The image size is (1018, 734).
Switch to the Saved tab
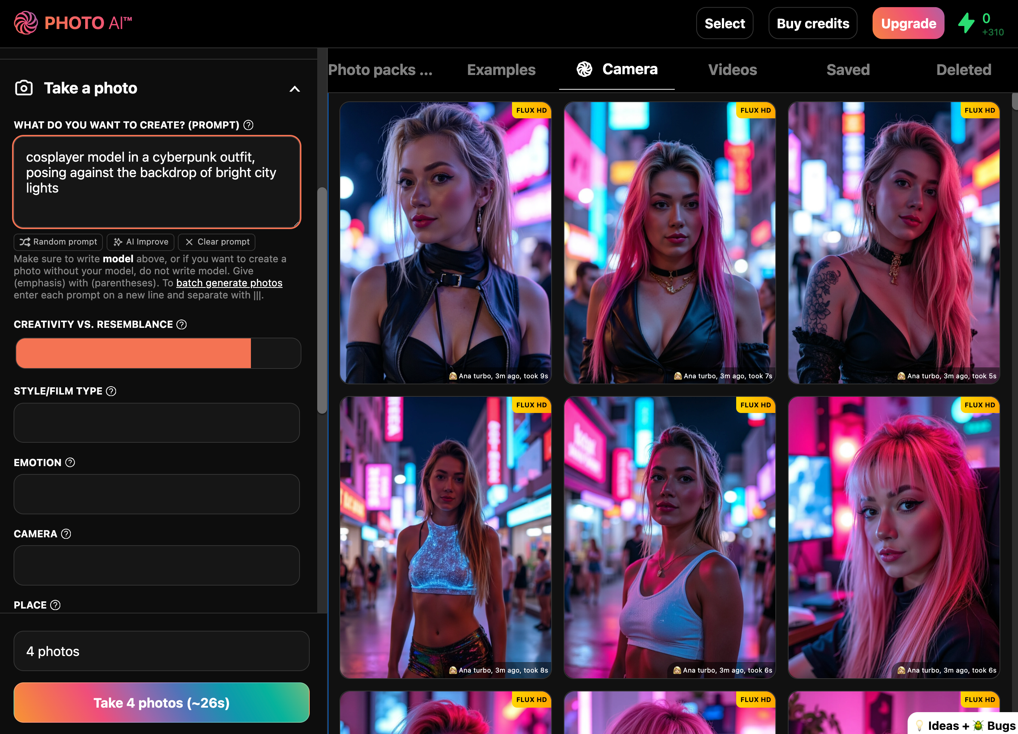[x=847, y=70]
